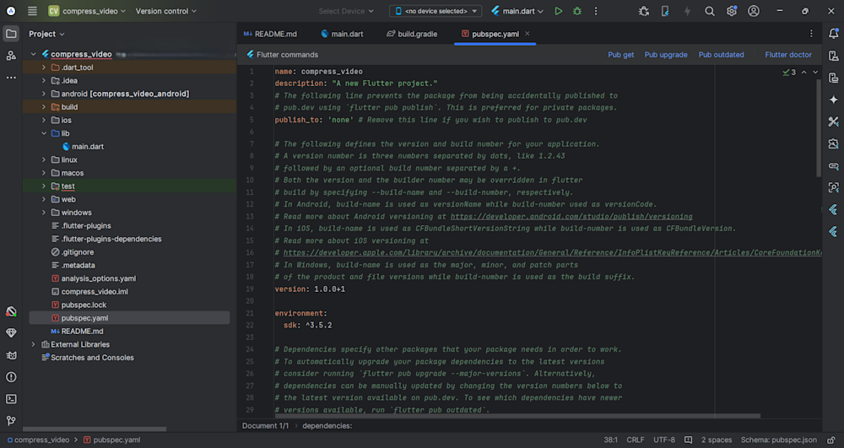Collapse the lib folder
Image resolution: width=844 pixels, height=448 pixels.
(x=44, y=133)
